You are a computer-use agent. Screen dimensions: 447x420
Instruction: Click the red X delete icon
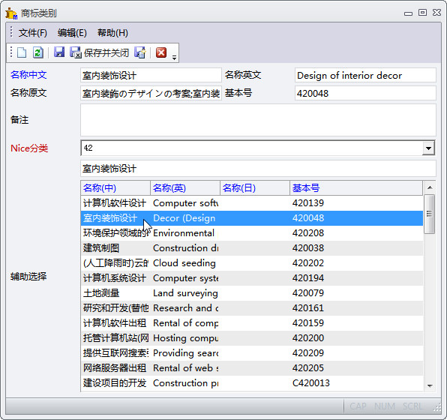[x=161, y=52]
